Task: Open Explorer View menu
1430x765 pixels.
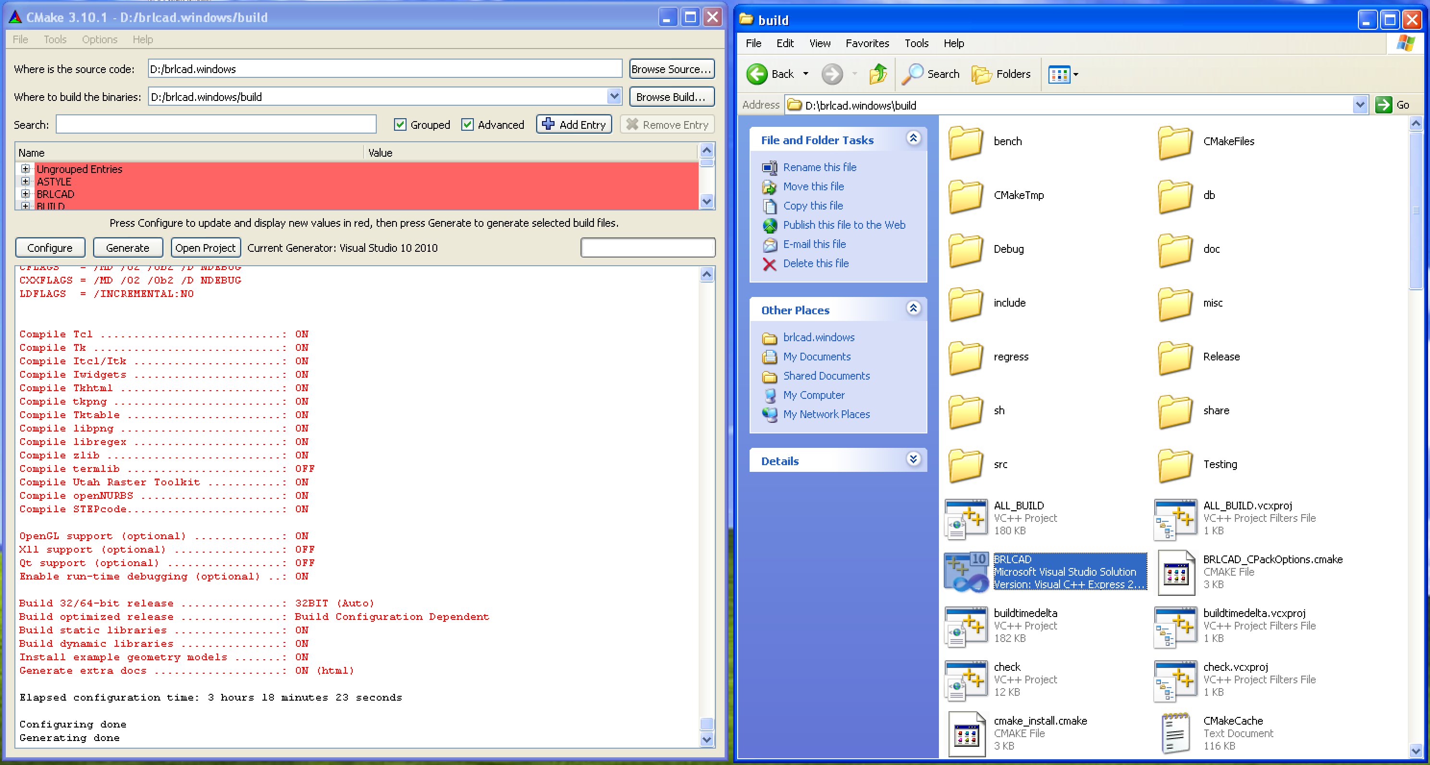Action: [x=819, y=43]
